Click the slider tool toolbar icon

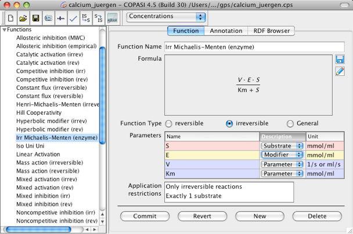tap(61, 18)
